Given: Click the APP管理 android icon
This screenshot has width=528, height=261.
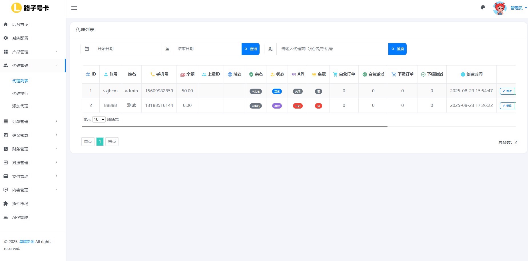Looking at the screenshot, I should tap(6, 217).
